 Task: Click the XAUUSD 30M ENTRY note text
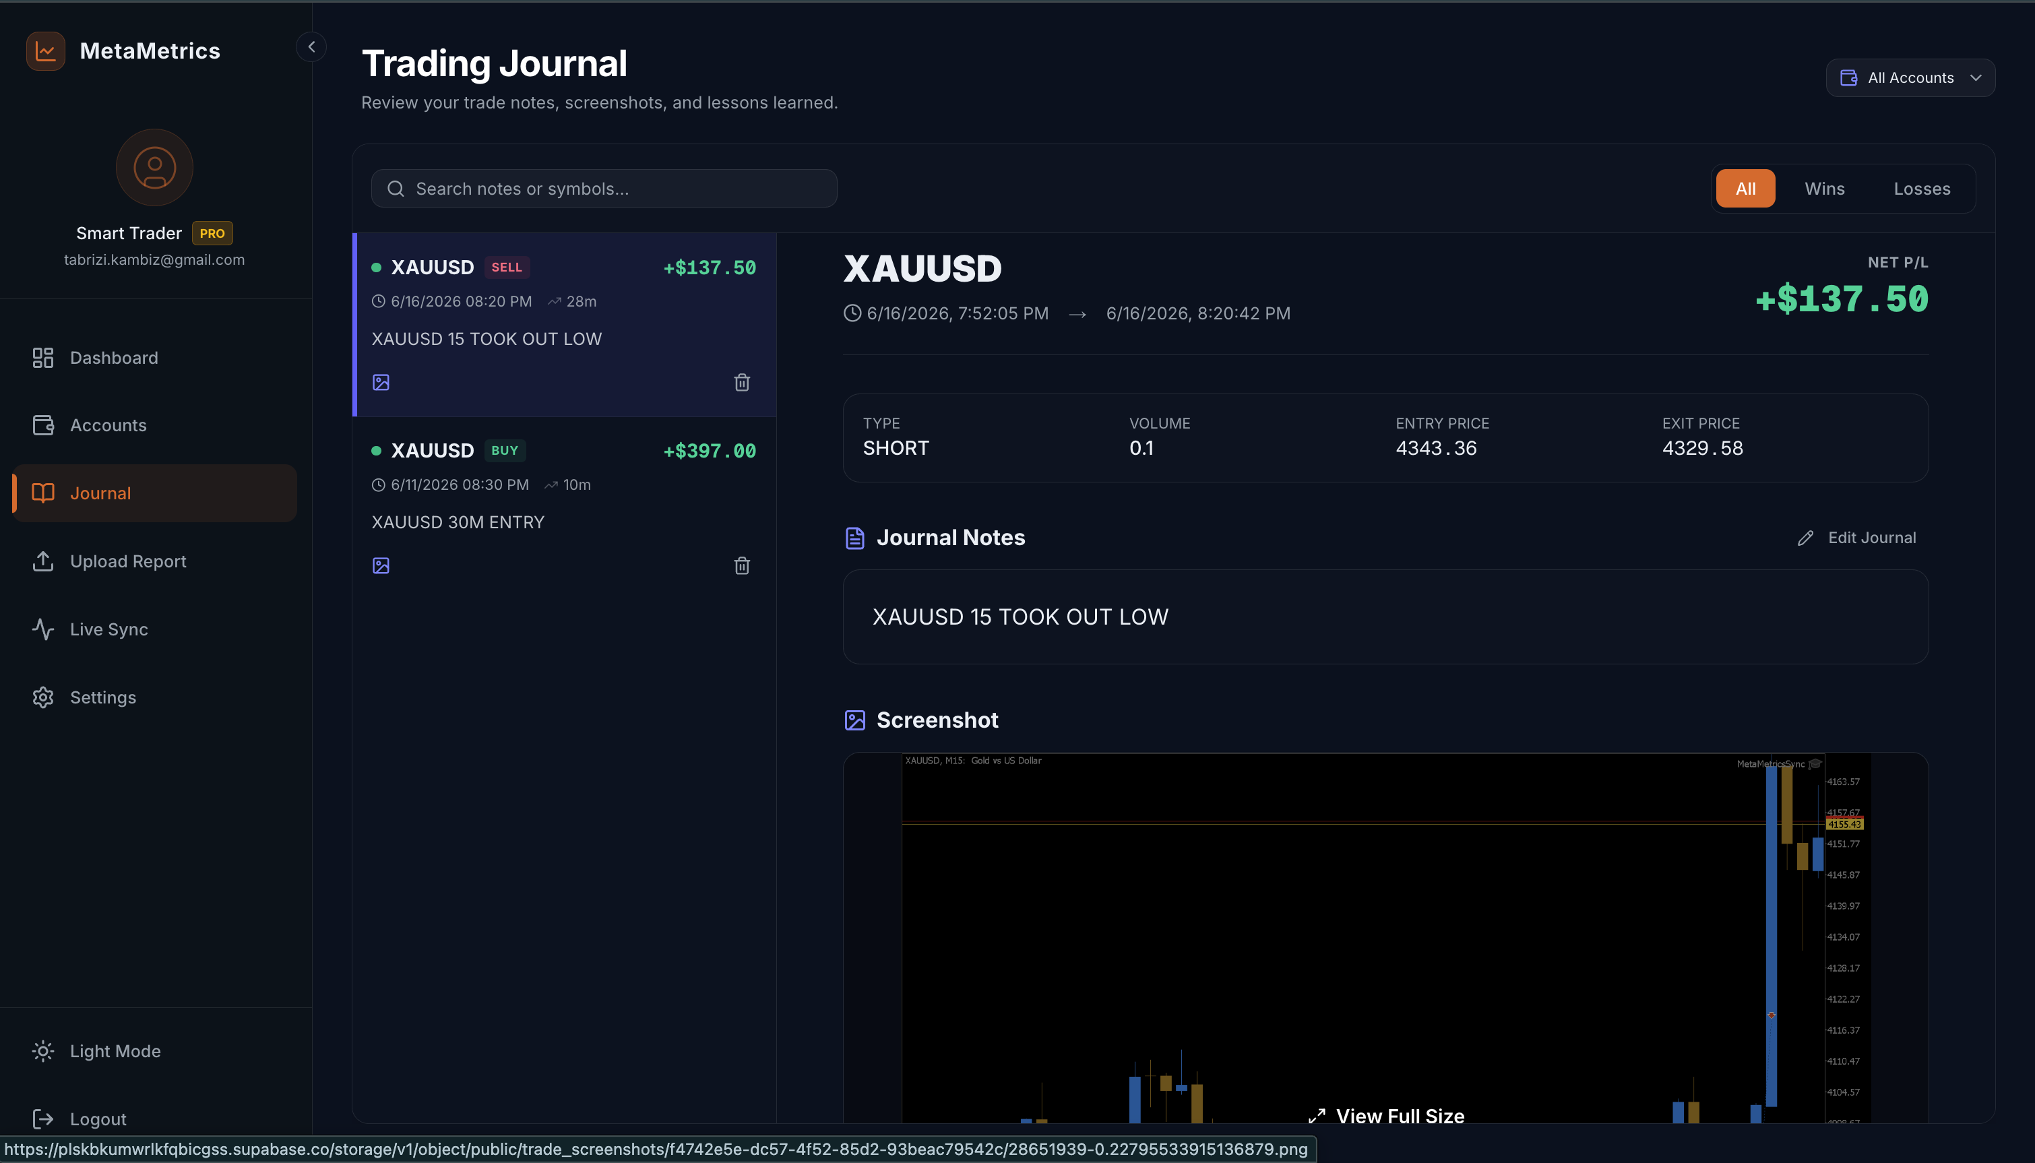tap(458, 522)
